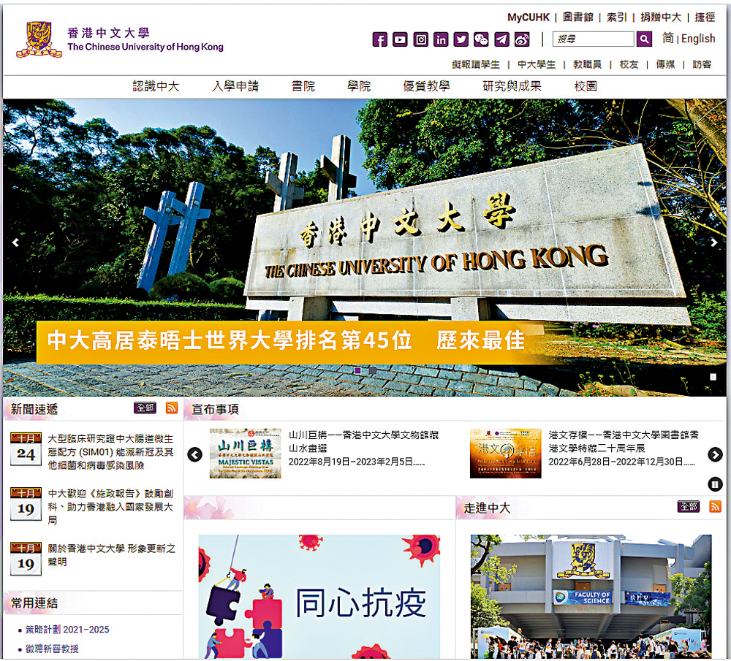Open the CUHK Telegram icon
This screenshot has height=661, width=731.
click(x=501, y=39)
